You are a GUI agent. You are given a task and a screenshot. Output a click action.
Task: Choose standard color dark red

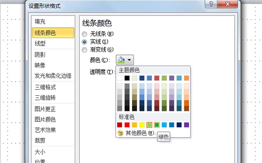[x=120, y=125]
